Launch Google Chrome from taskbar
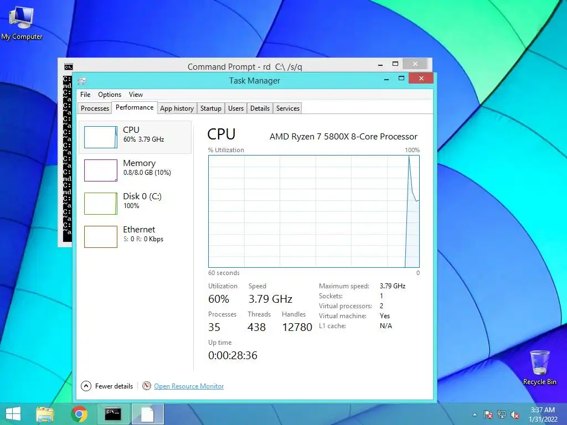The image size is (567, 425). click(79, 414)
